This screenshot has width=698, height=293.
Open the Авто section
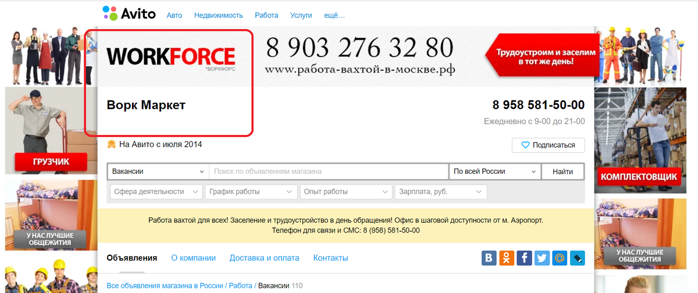point(174,16)
